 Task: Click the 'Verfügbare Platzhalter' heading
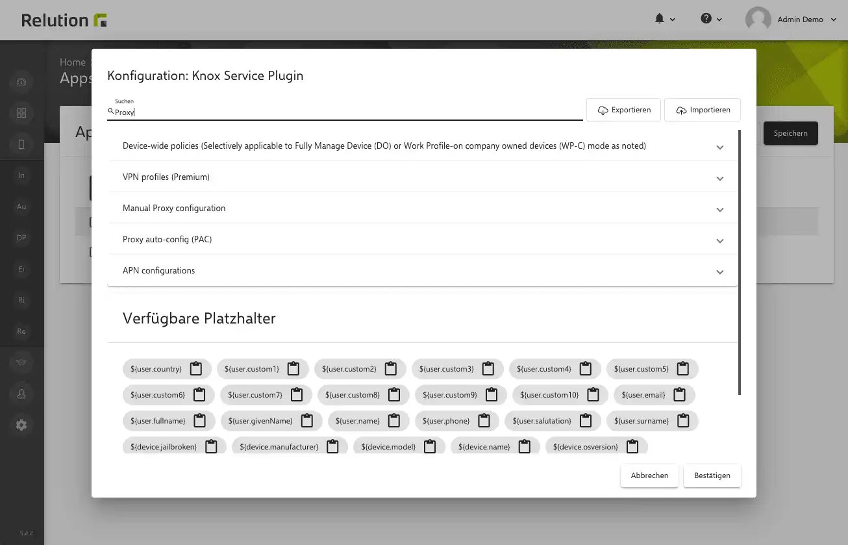tap(199, 318)
